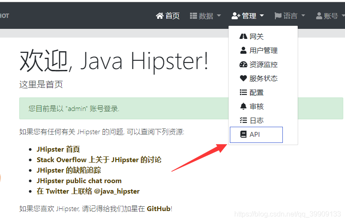Open the 语言 navbar menu

point(290,16)
